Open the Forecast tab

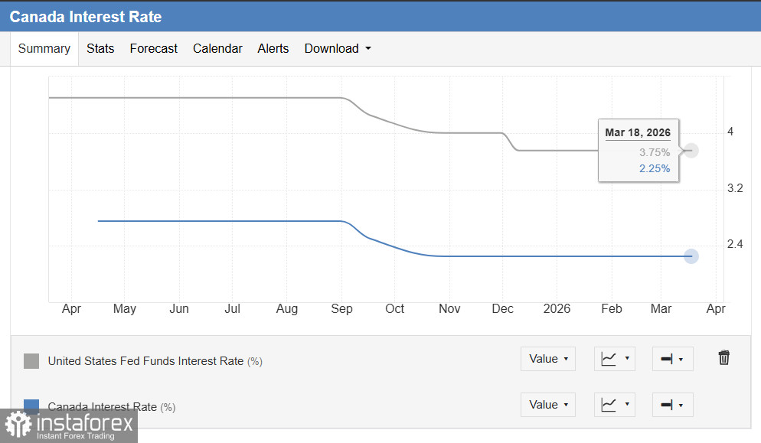(x=153, y=48)
